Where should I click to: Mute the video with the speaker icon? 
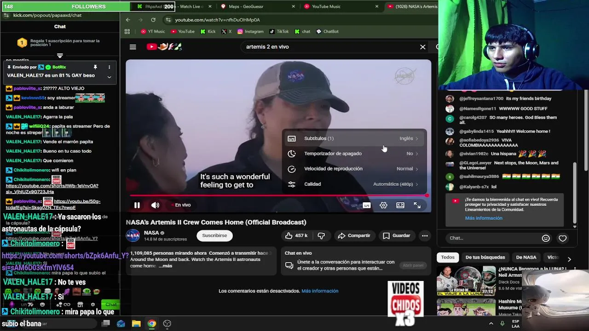(156, 205)
